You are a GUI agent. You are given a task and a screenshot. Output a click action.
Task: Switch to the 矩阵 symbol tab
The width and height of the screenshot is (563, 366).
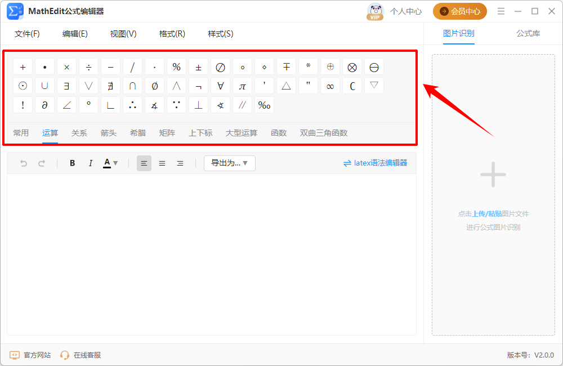coord(167,133)
